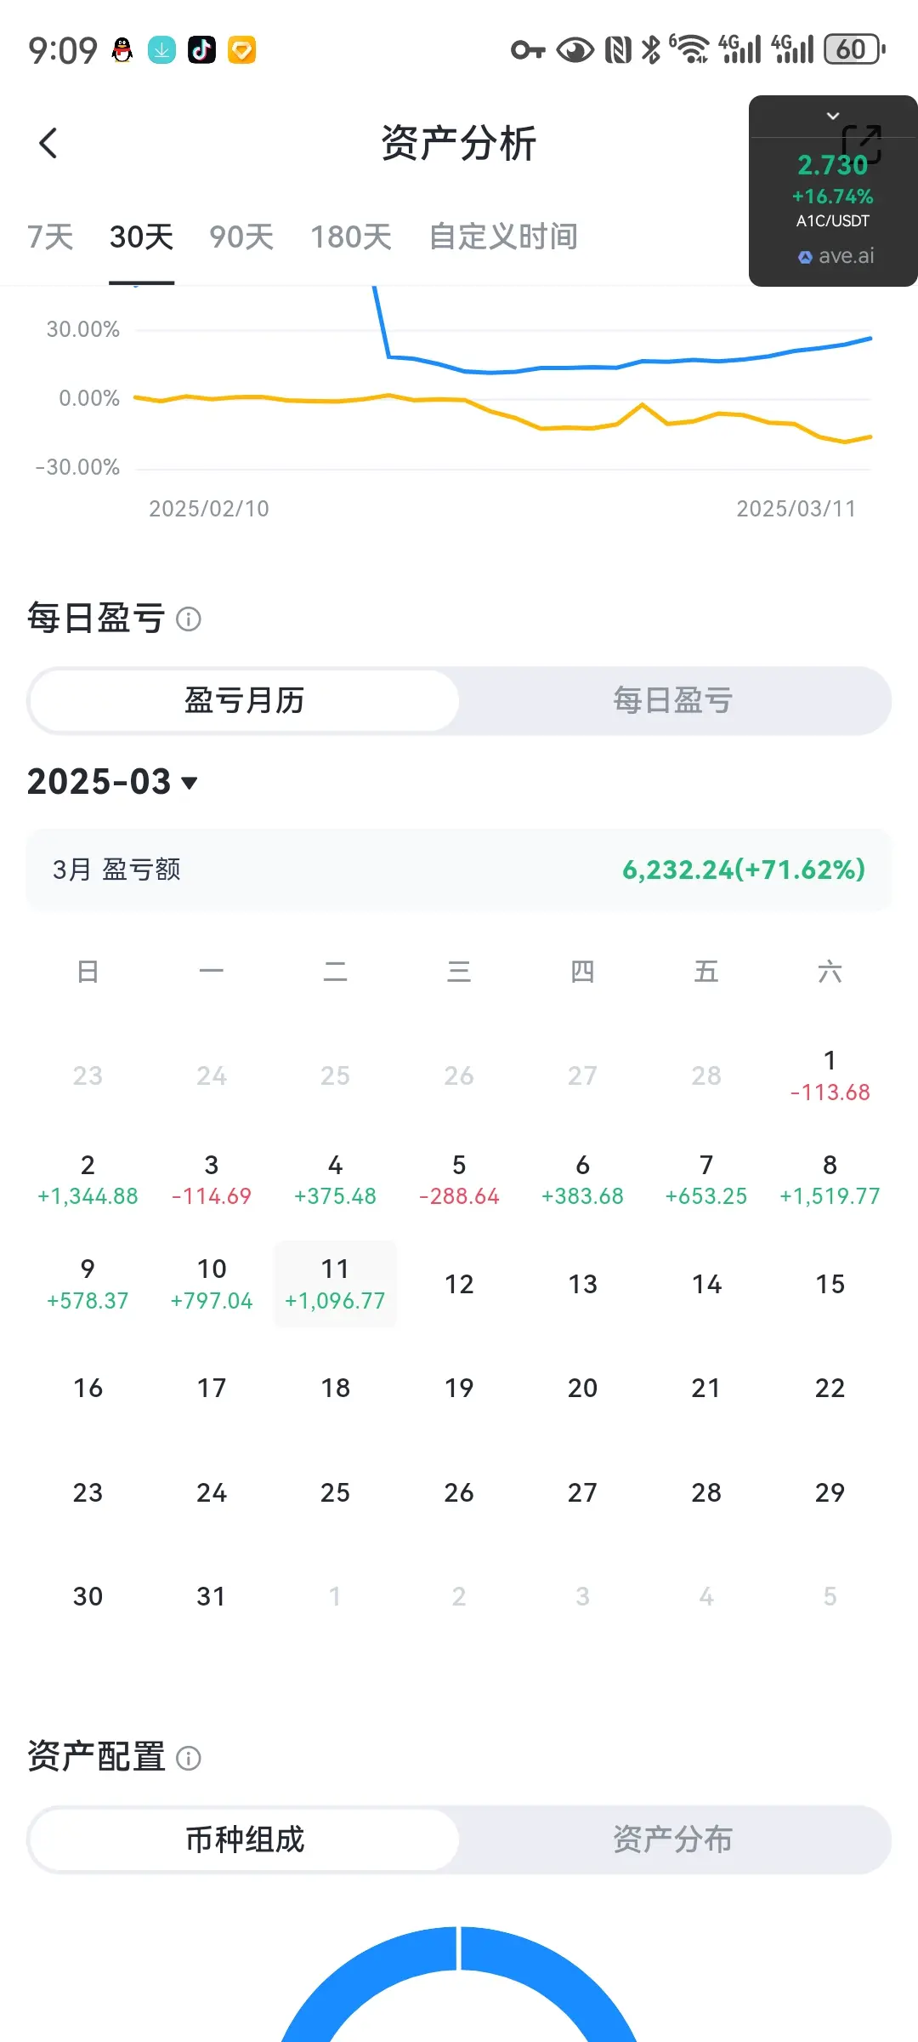The width and height of the screenshot is (918, 2042).
Task: Go back using the back arrow
Action: (x=48, y=143)
